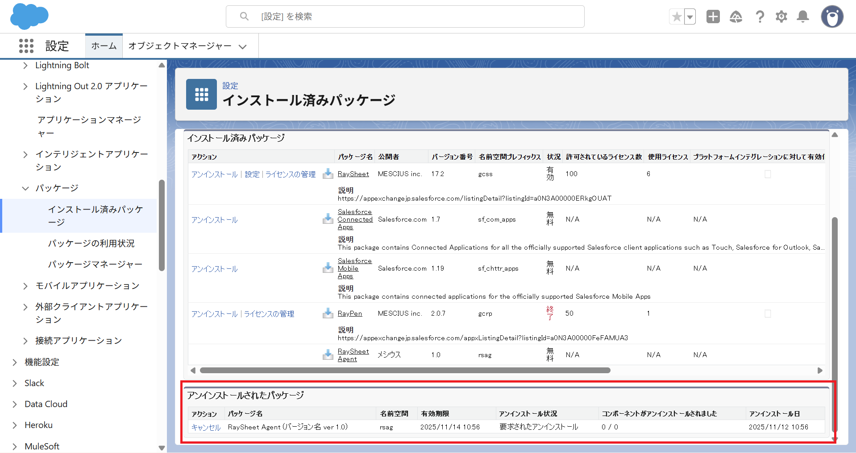Click the global actions plus icon
Image resolution: width=856 pixels, height=453 pixels.
713,17
